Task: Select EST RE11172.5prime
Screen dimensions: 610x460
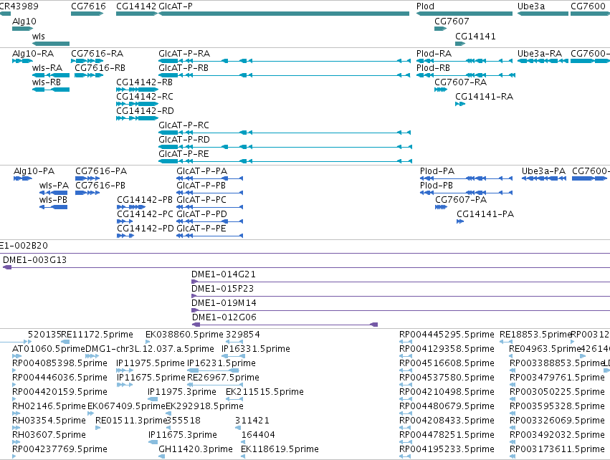Action: [97, 335]
